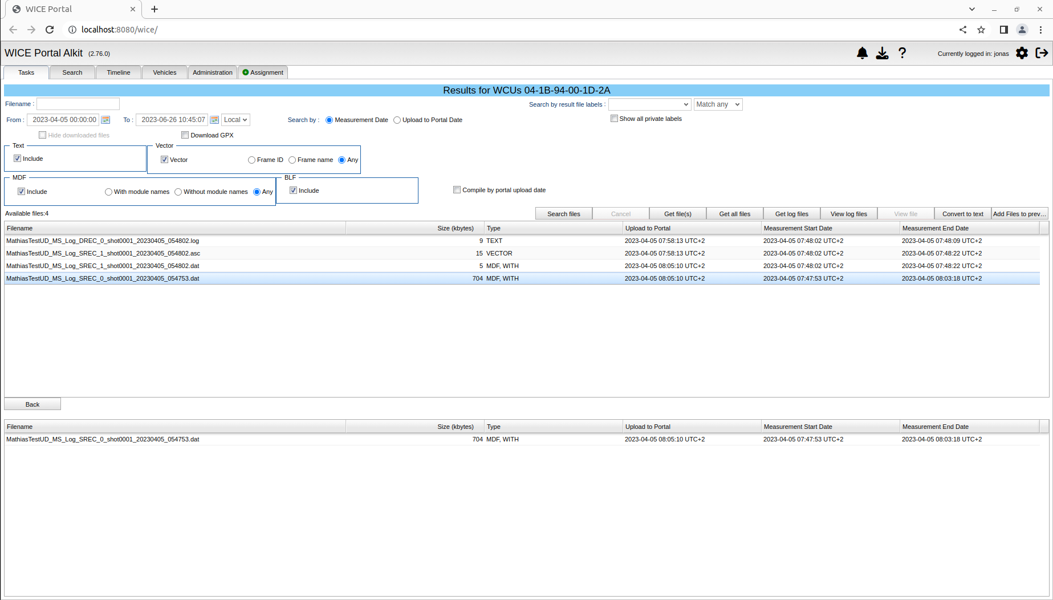Reload the page in browser

50,30
